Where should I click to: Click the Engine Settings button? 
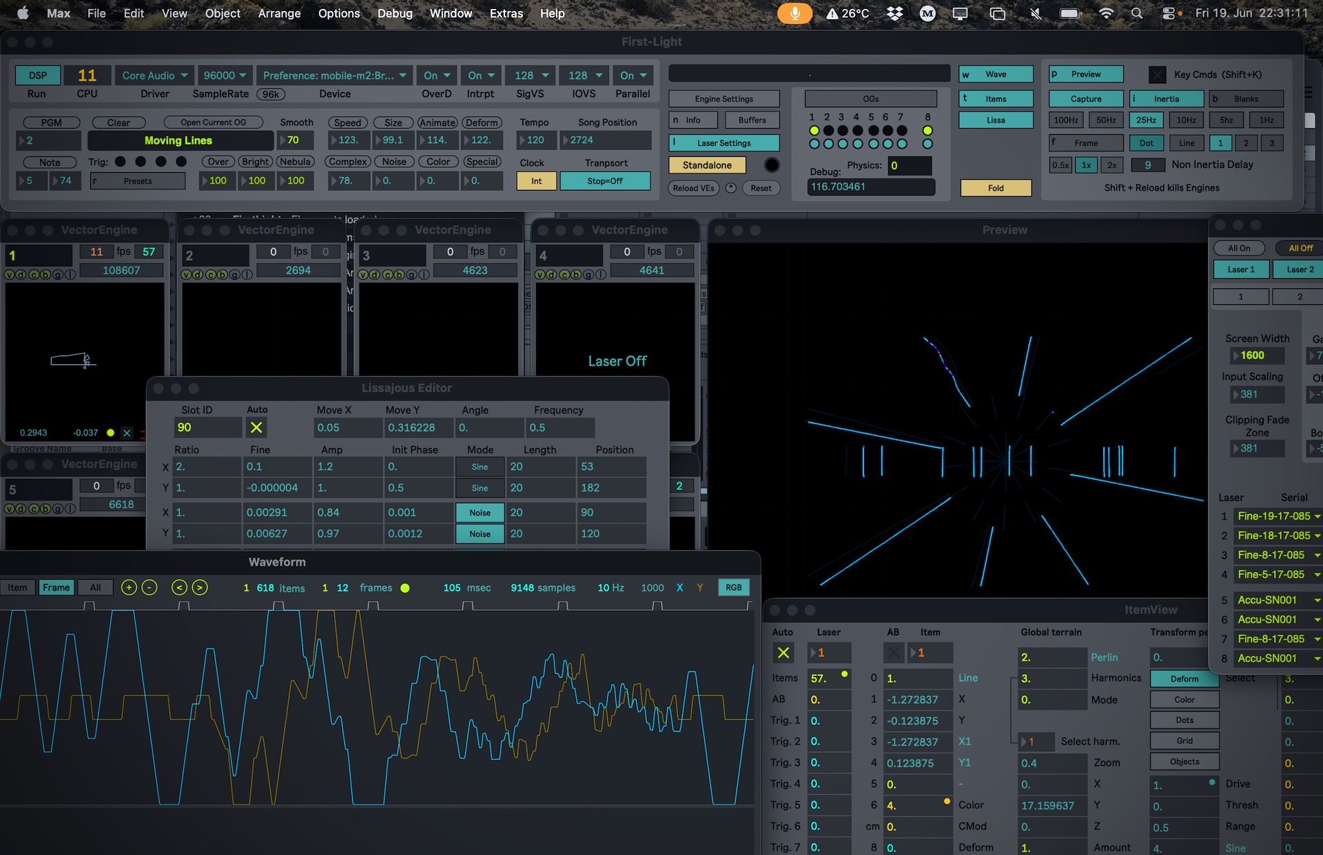coord(724,99)
